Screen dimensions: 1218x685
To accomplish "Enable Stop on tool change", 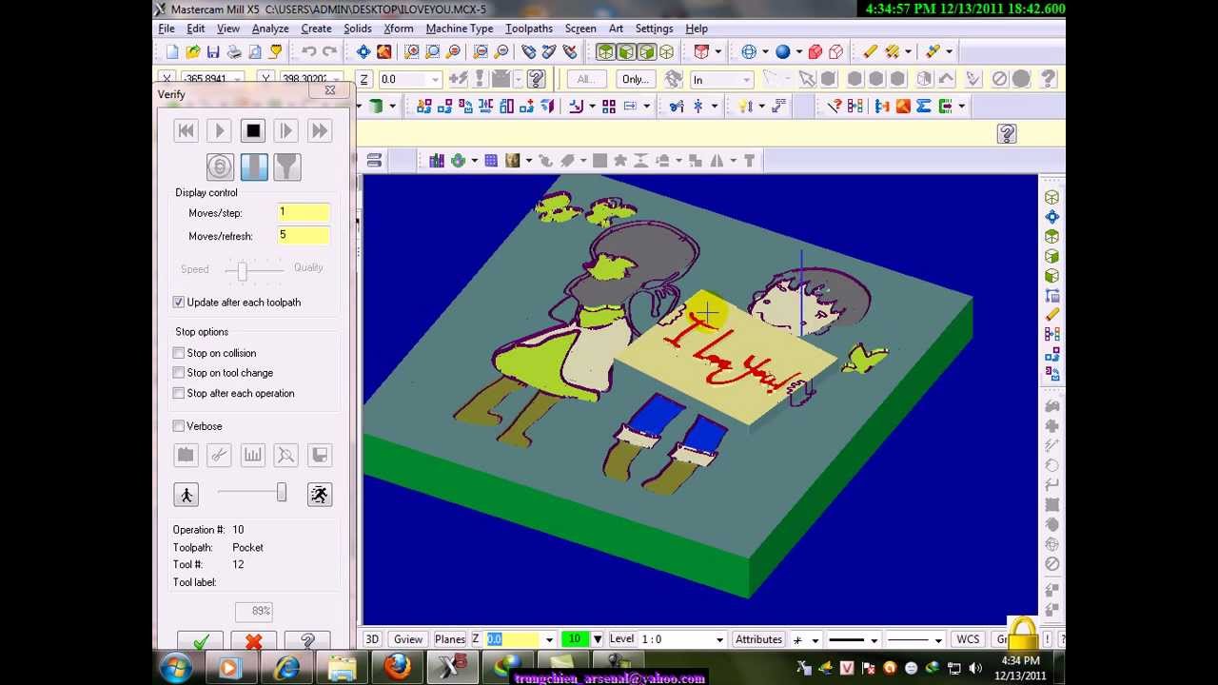I will (x=179, y=373).
